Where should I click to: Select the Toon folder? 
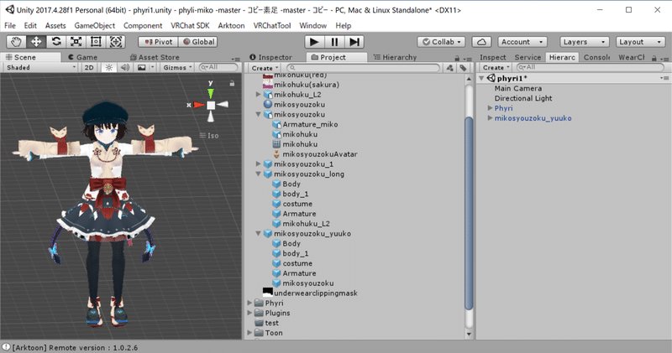[x=273, y=333]
